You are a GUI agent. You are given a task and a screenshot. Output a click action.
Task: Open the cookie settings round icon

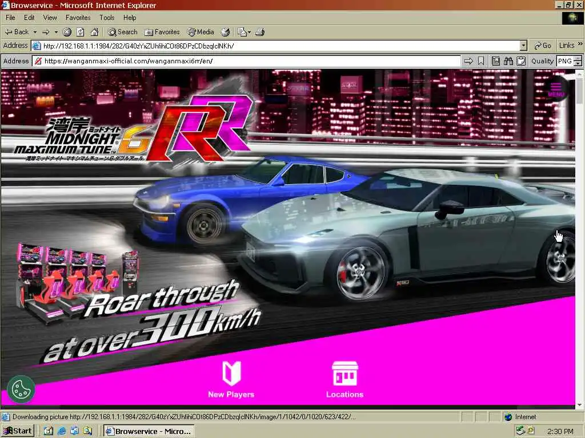[21, 389]
